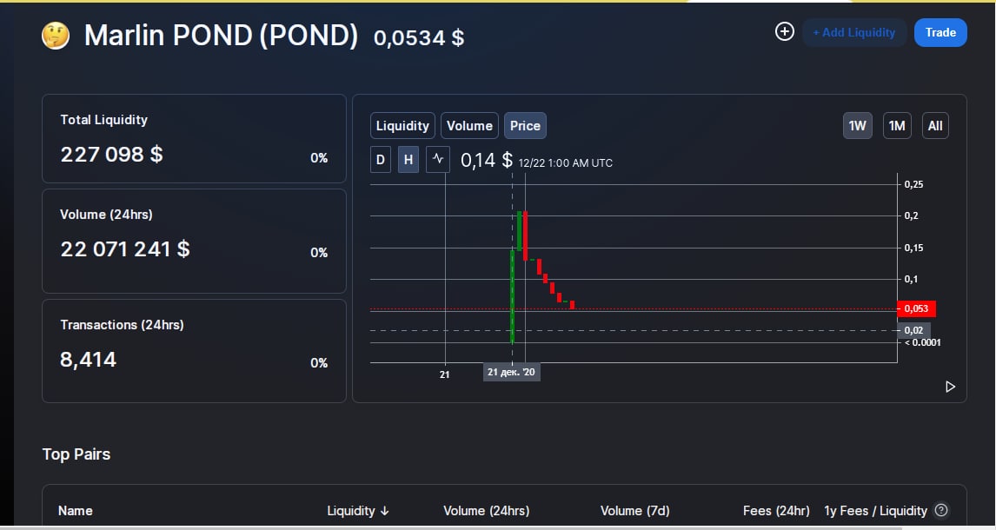Click the Top Pairs heading

coord(76,454)
